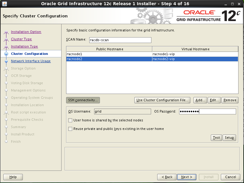Screen dimensions: 244x183
Task: Minimize the installer window
Action: [226, 4]
